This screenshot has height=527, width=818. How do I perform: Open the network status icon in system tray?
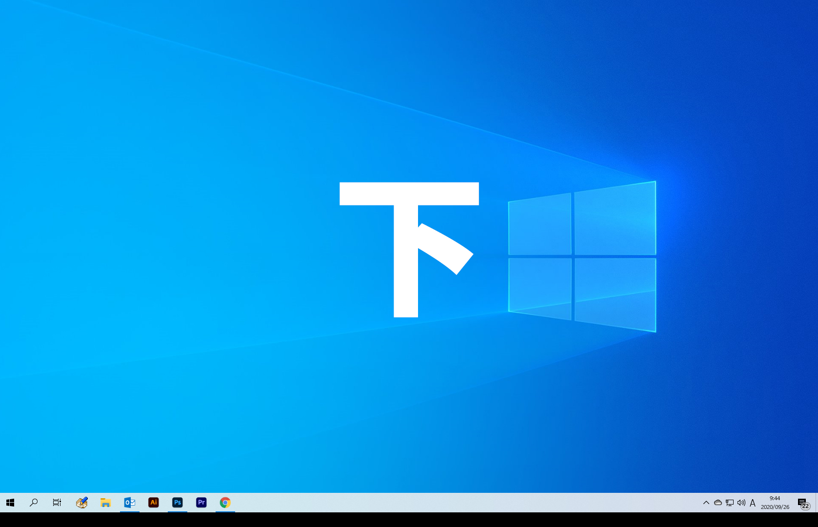(729, 503)
